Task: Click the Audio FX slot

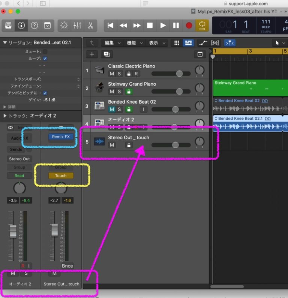Action: pyautogui.click(x=19, y=138)
